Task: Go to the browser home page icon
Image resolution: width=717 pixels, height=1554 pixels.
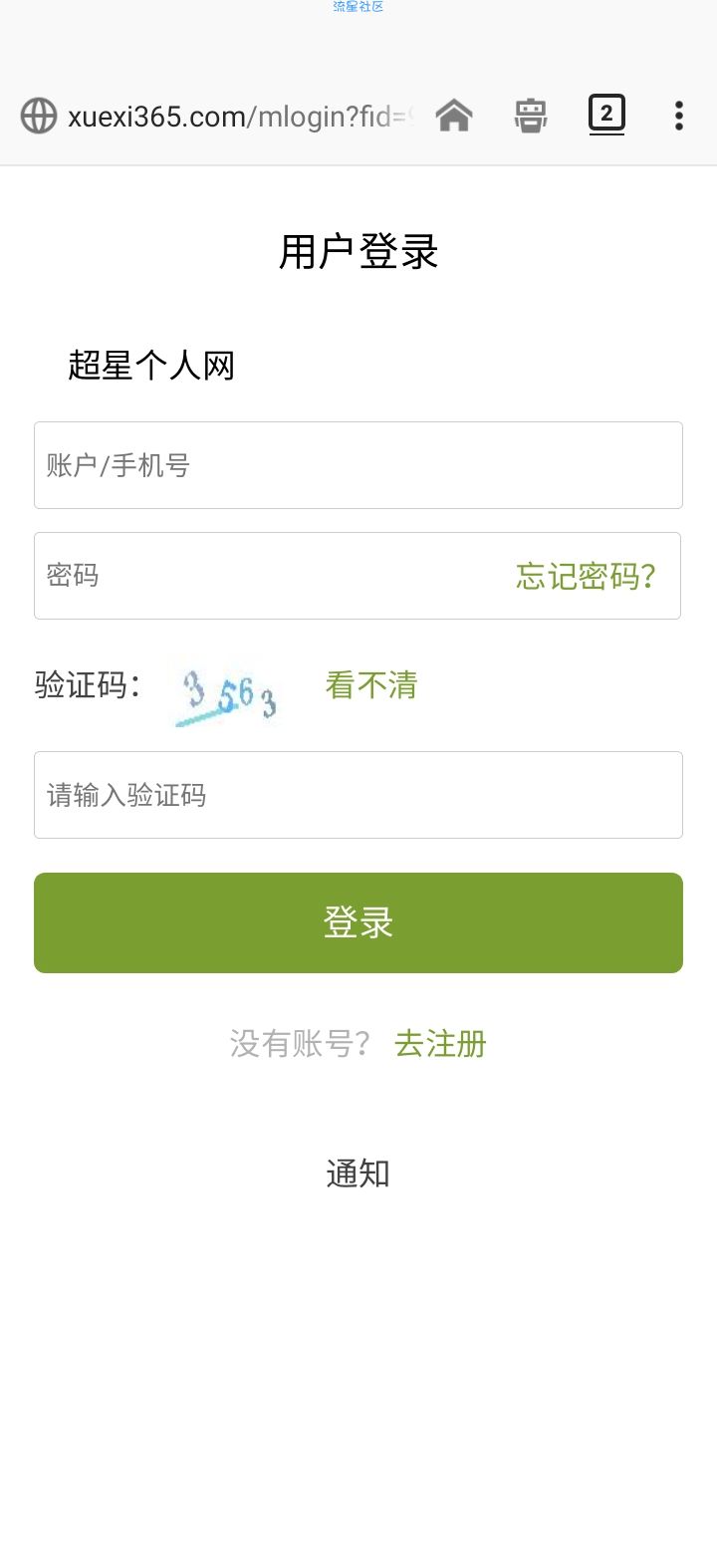Action: click(x=454, y=116)
